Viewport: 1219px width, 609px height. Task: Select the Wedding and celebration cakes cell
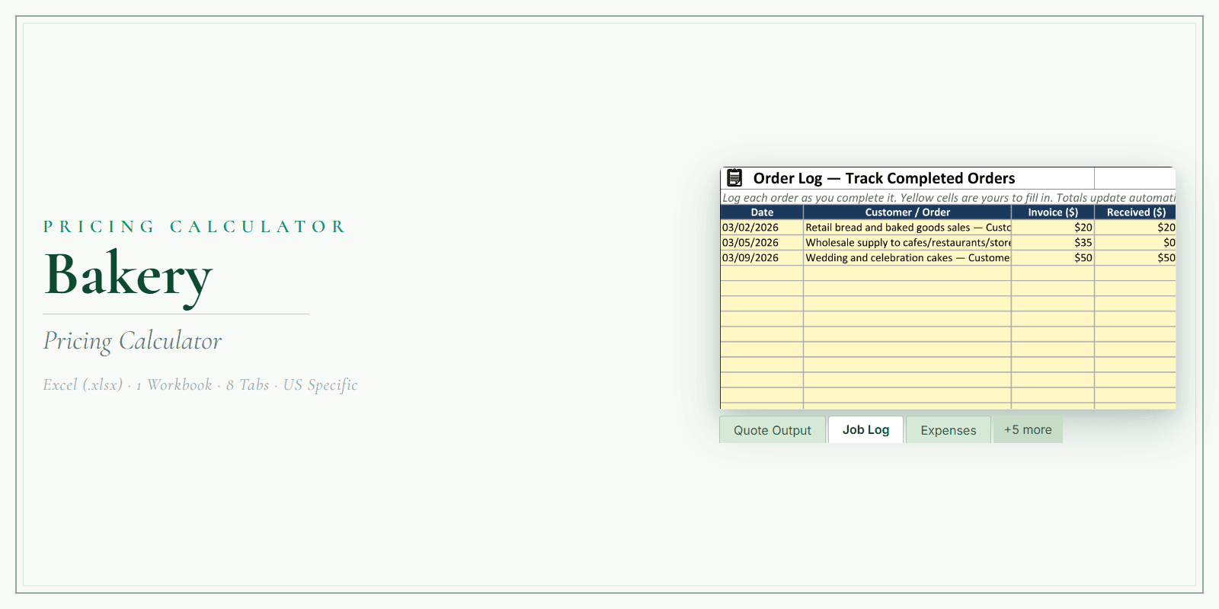907,258
